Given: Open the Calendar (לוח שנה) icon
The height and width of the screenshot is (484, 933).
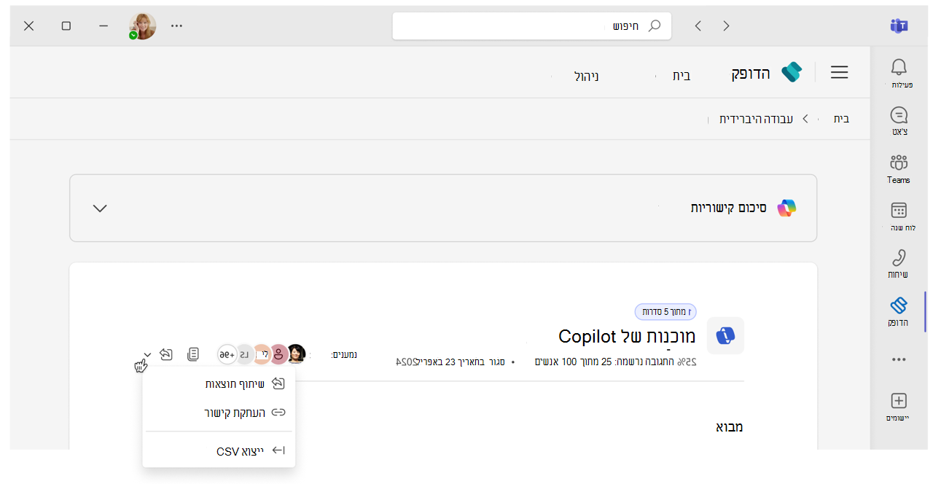Looking at the screenshot, I should 899,214.
